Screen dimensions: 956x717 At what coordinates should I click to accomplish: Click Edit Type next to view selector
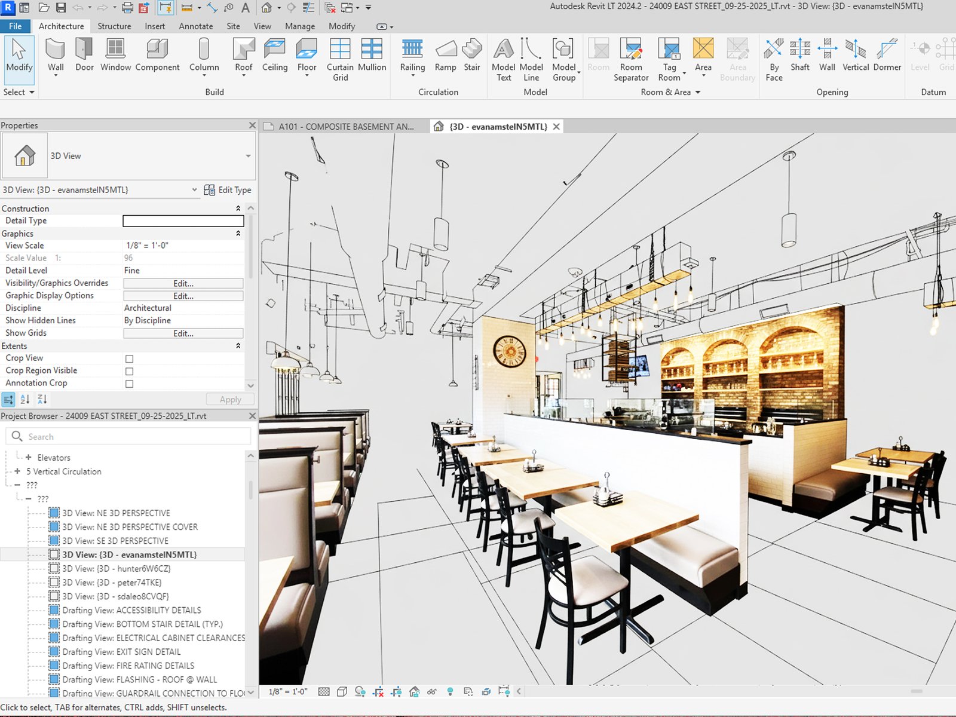pyautogui.click(x=228, y=189)
